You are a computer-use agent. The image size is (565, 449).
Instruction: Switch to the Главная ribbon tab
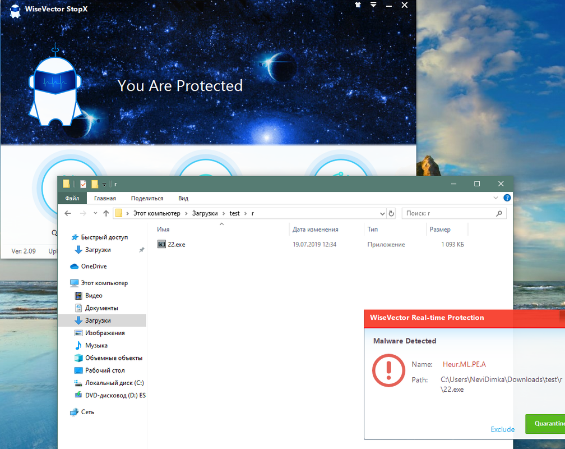[x=105, y=198]
